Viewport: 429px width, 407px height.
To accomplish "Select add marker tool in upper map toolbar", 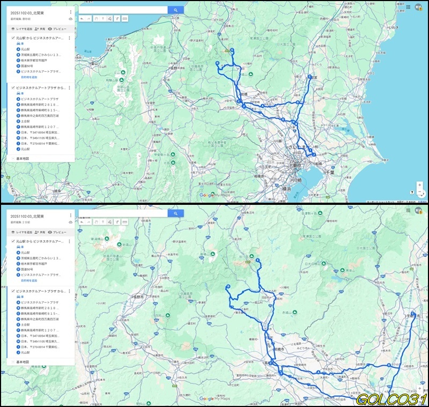I will point(102,18).
